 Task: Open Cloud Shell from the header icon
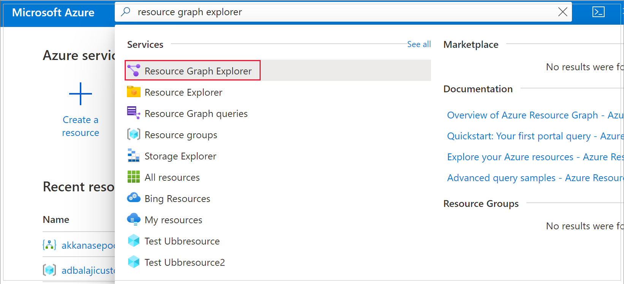(599, 12)
